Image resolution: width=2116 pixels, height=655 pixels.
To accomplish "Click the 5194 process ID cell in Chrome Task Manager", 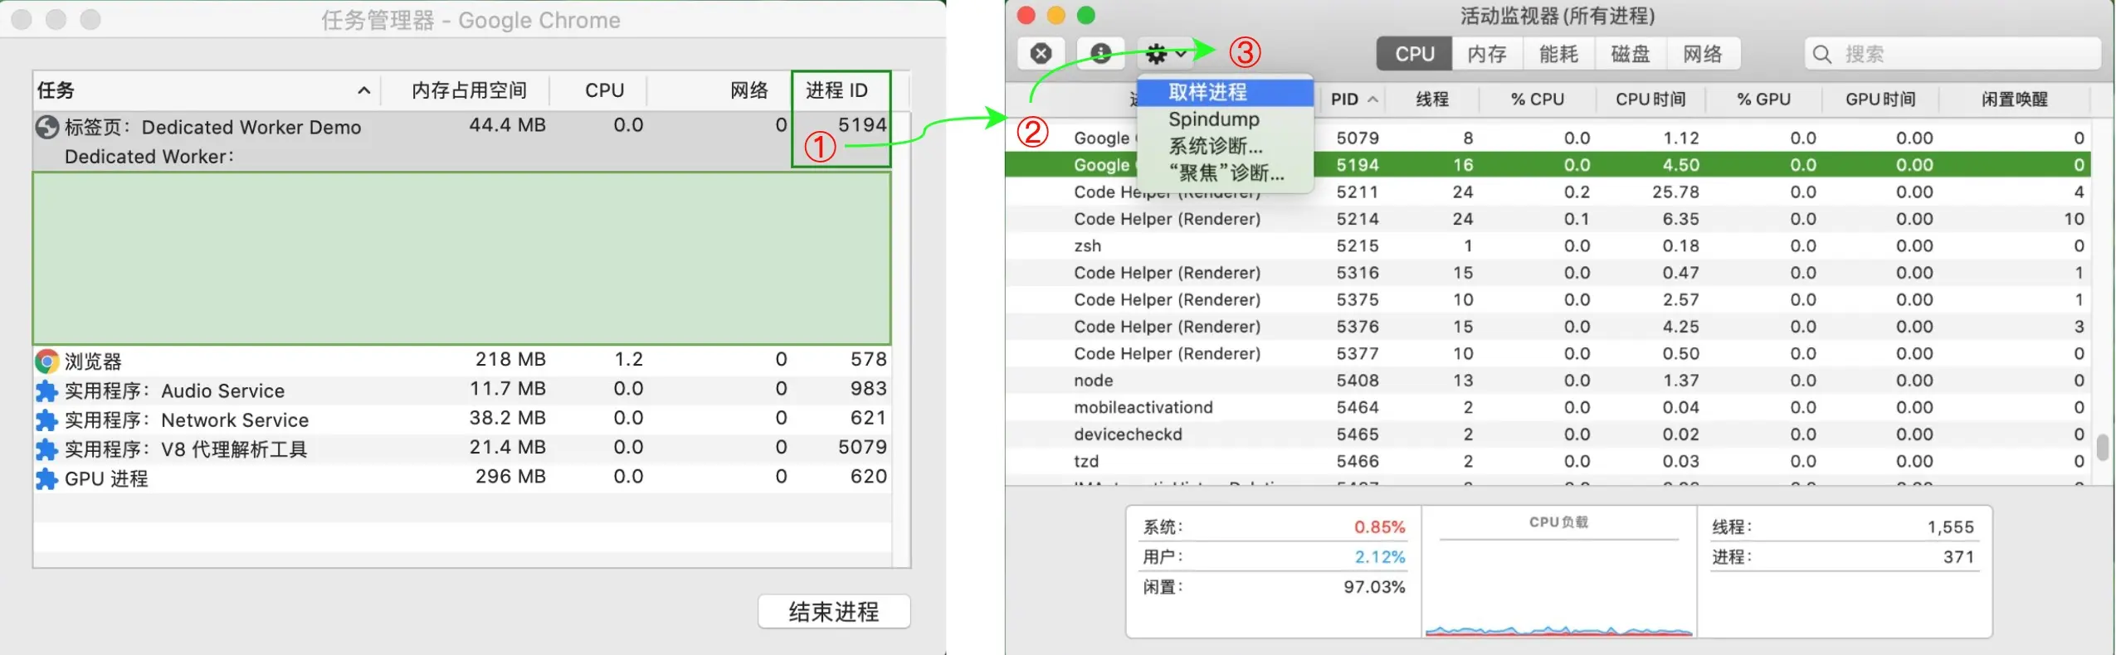I will pyautogui.click(x=862, y=125).
